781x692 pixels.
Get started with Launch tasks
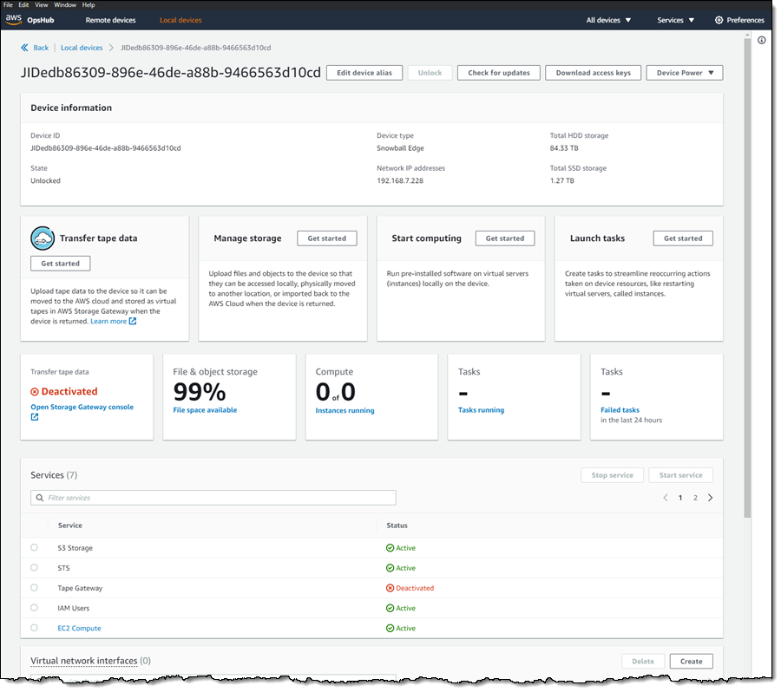point(683,238)
